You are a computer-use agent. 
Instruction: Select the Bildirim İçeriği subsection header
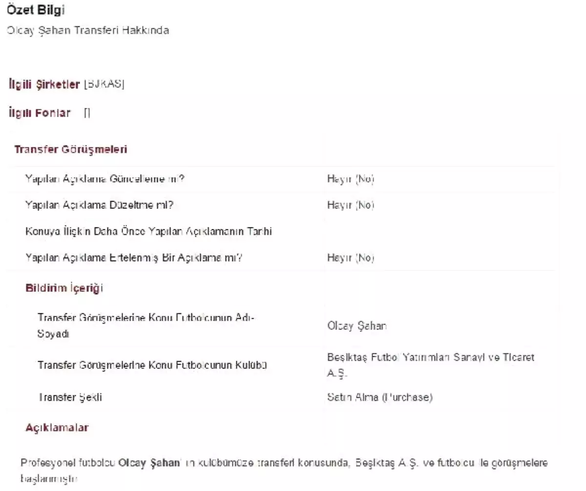click(x=64, y=288)
